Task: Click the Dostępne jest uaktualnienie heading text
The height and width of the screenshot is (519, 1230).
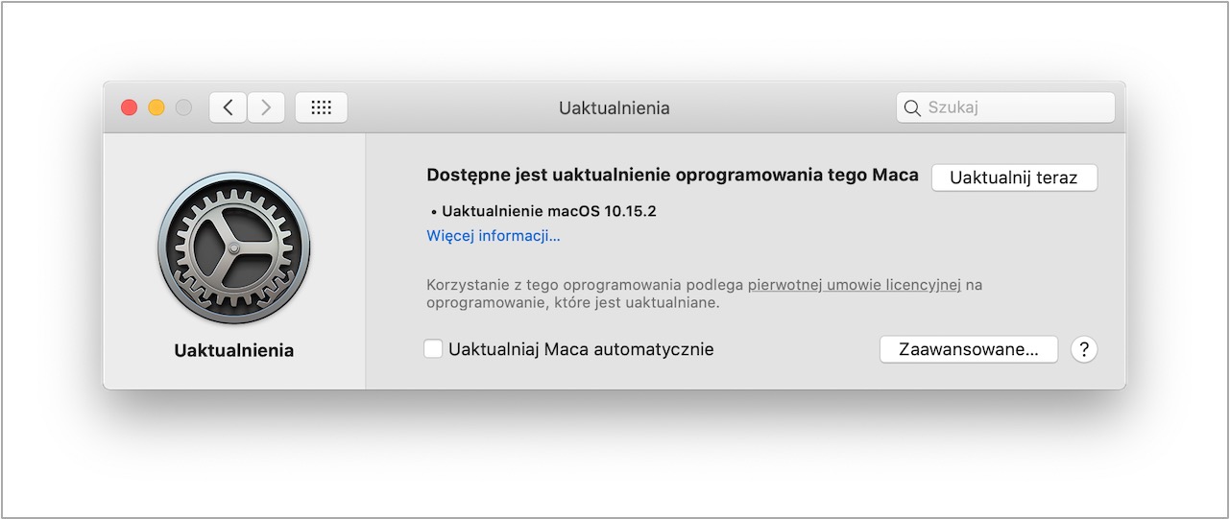Action: tap(672, 176)
